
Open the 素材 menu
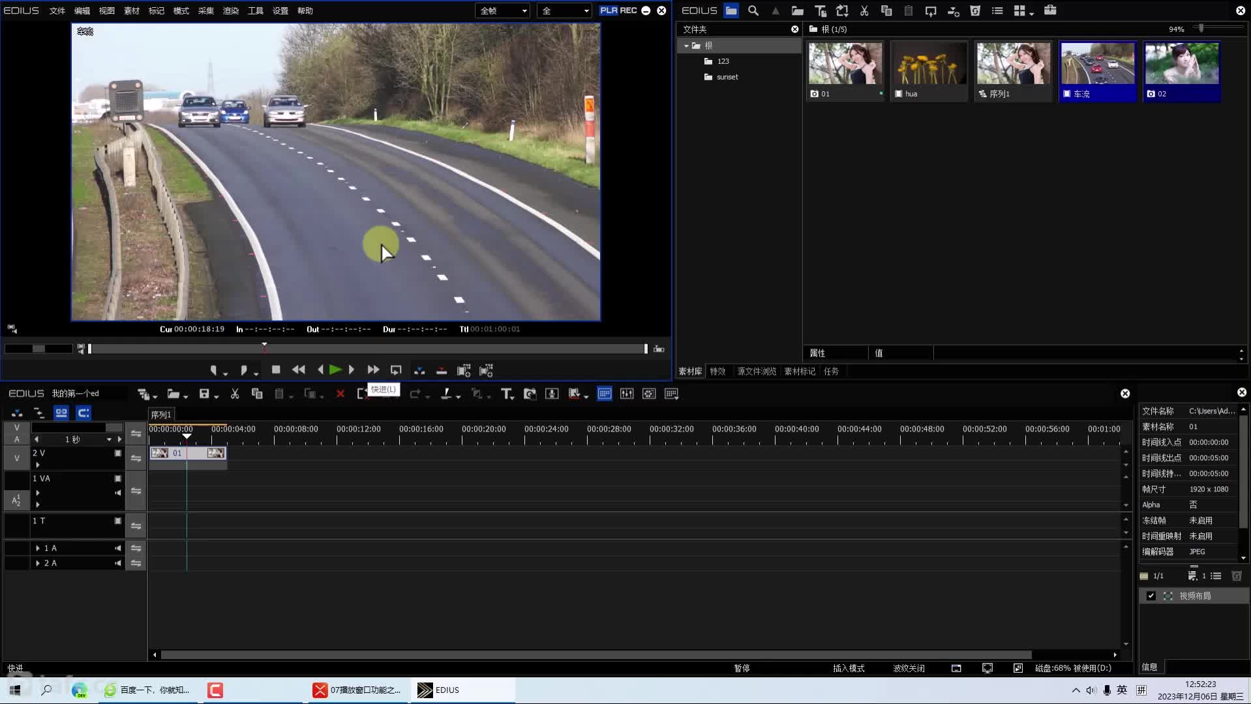[132, 10]
